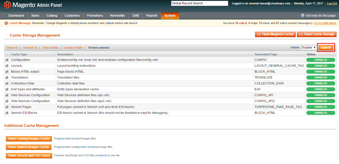339x164 pixels.
Task: Click Flush Swatch Images Cache
Action: point(28,147)
